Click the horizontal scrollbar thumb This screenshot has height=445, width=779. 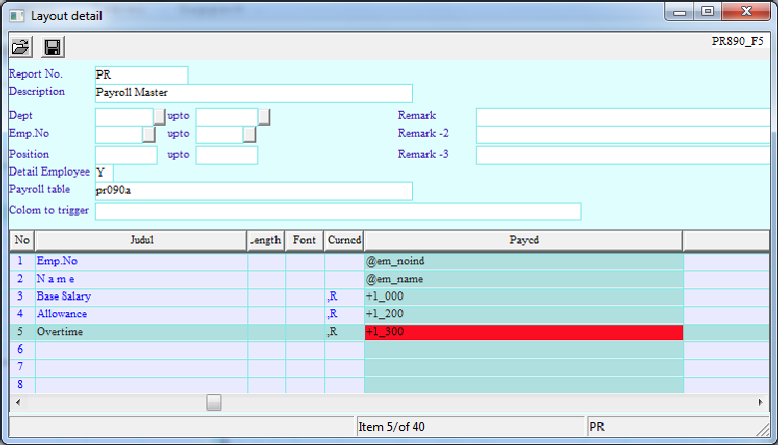pos(213,402)
